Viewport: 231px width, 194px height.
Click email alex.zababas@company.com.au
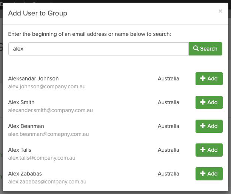[x=47, y=182]
